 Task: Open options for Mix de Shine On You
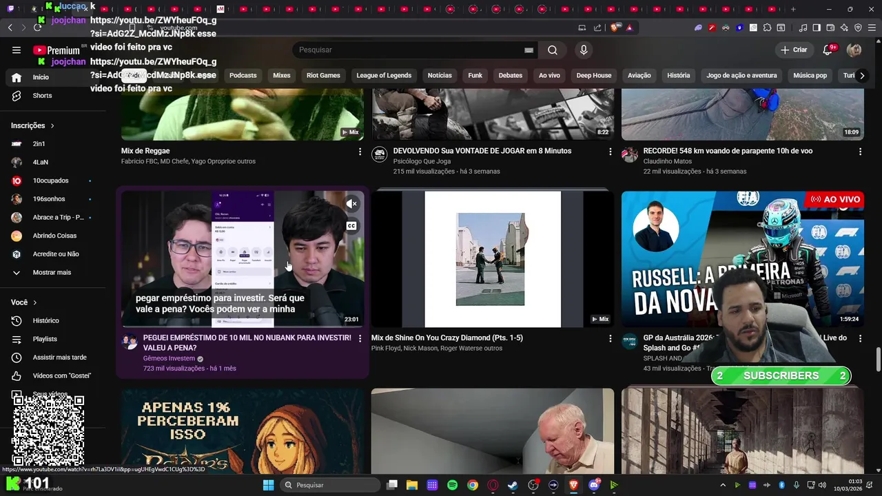[610, 339]
